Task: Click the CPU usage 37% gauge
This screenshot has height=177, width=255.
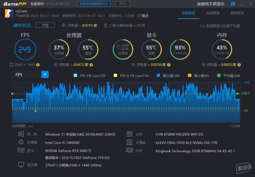Action: point(59,49)
